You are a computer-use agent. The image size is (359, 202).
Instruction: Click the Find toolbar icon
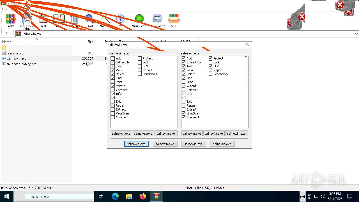click(89, 21)
